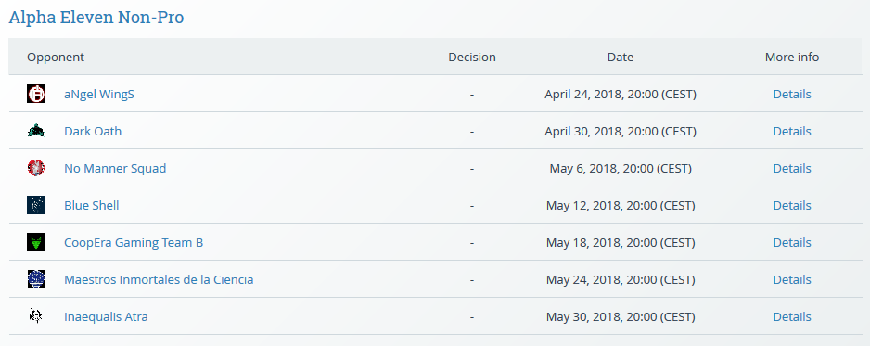870x346 pixels.
Task: Open the No Manner Squad team link
Action: [x=115, y=169]
